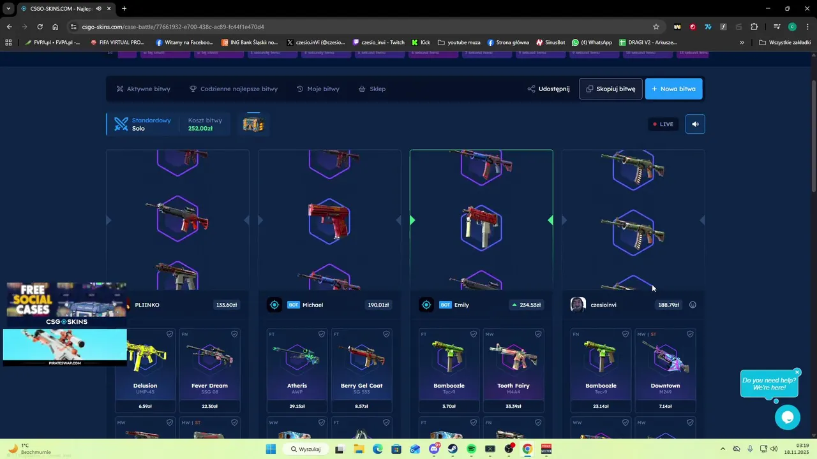Click the Downtown M249 item name
The width and height of the screenshot is (817, 459).
pyautogui.click(x=665, y=386)
